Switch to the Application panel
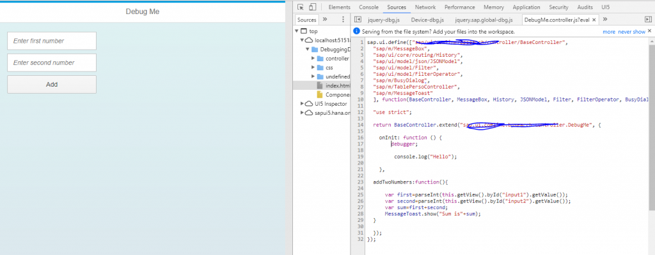655x255 pixels. (526, 7)
